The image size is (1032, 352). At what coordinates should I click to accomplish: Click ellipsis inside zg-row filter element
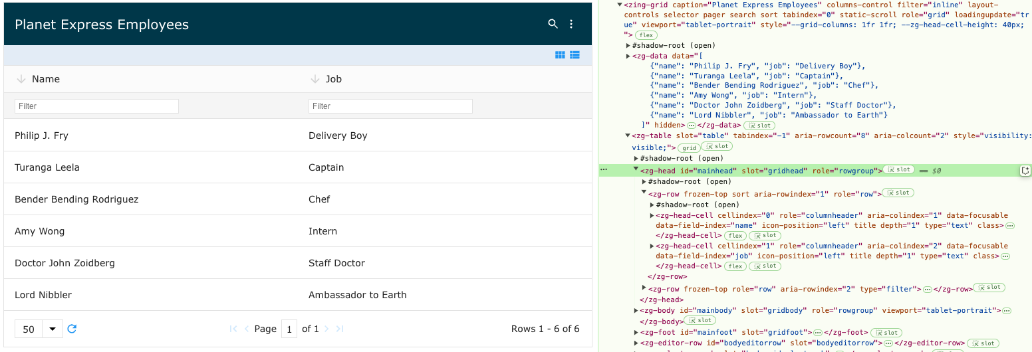pos(927,289)
